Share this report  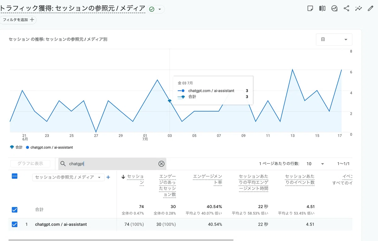point(346,8)
